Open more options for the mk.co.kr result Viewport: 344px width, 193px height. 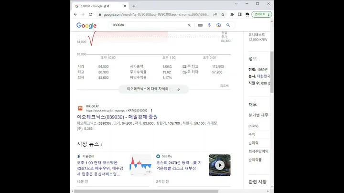pos(151,111)
